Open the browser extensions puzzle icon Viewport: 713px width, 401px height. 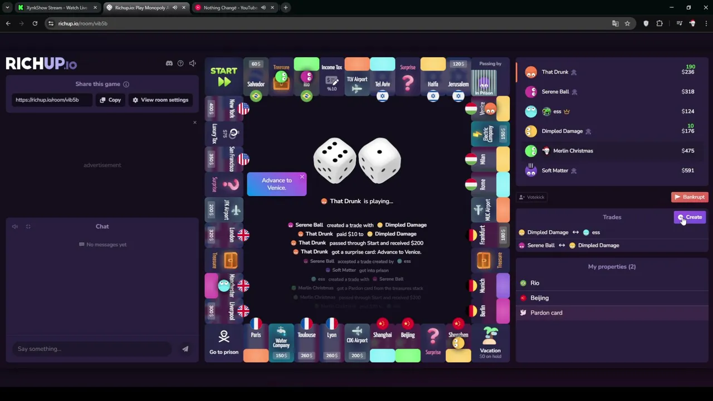pos(660,23)
